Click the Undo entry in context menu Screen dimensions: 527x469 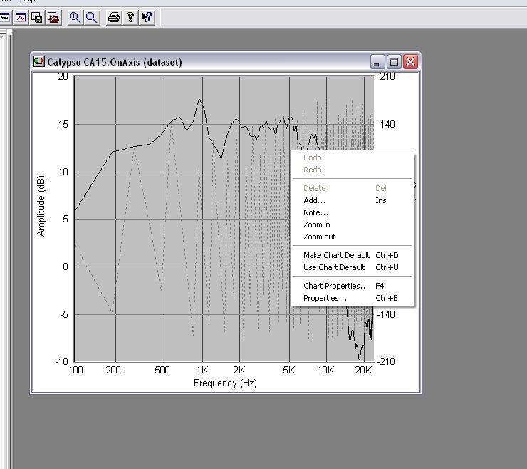352,158
